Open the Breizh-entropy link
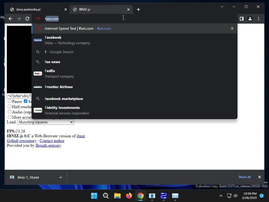The width and height of the screenshot is (269, 202). tap(48, 145)
